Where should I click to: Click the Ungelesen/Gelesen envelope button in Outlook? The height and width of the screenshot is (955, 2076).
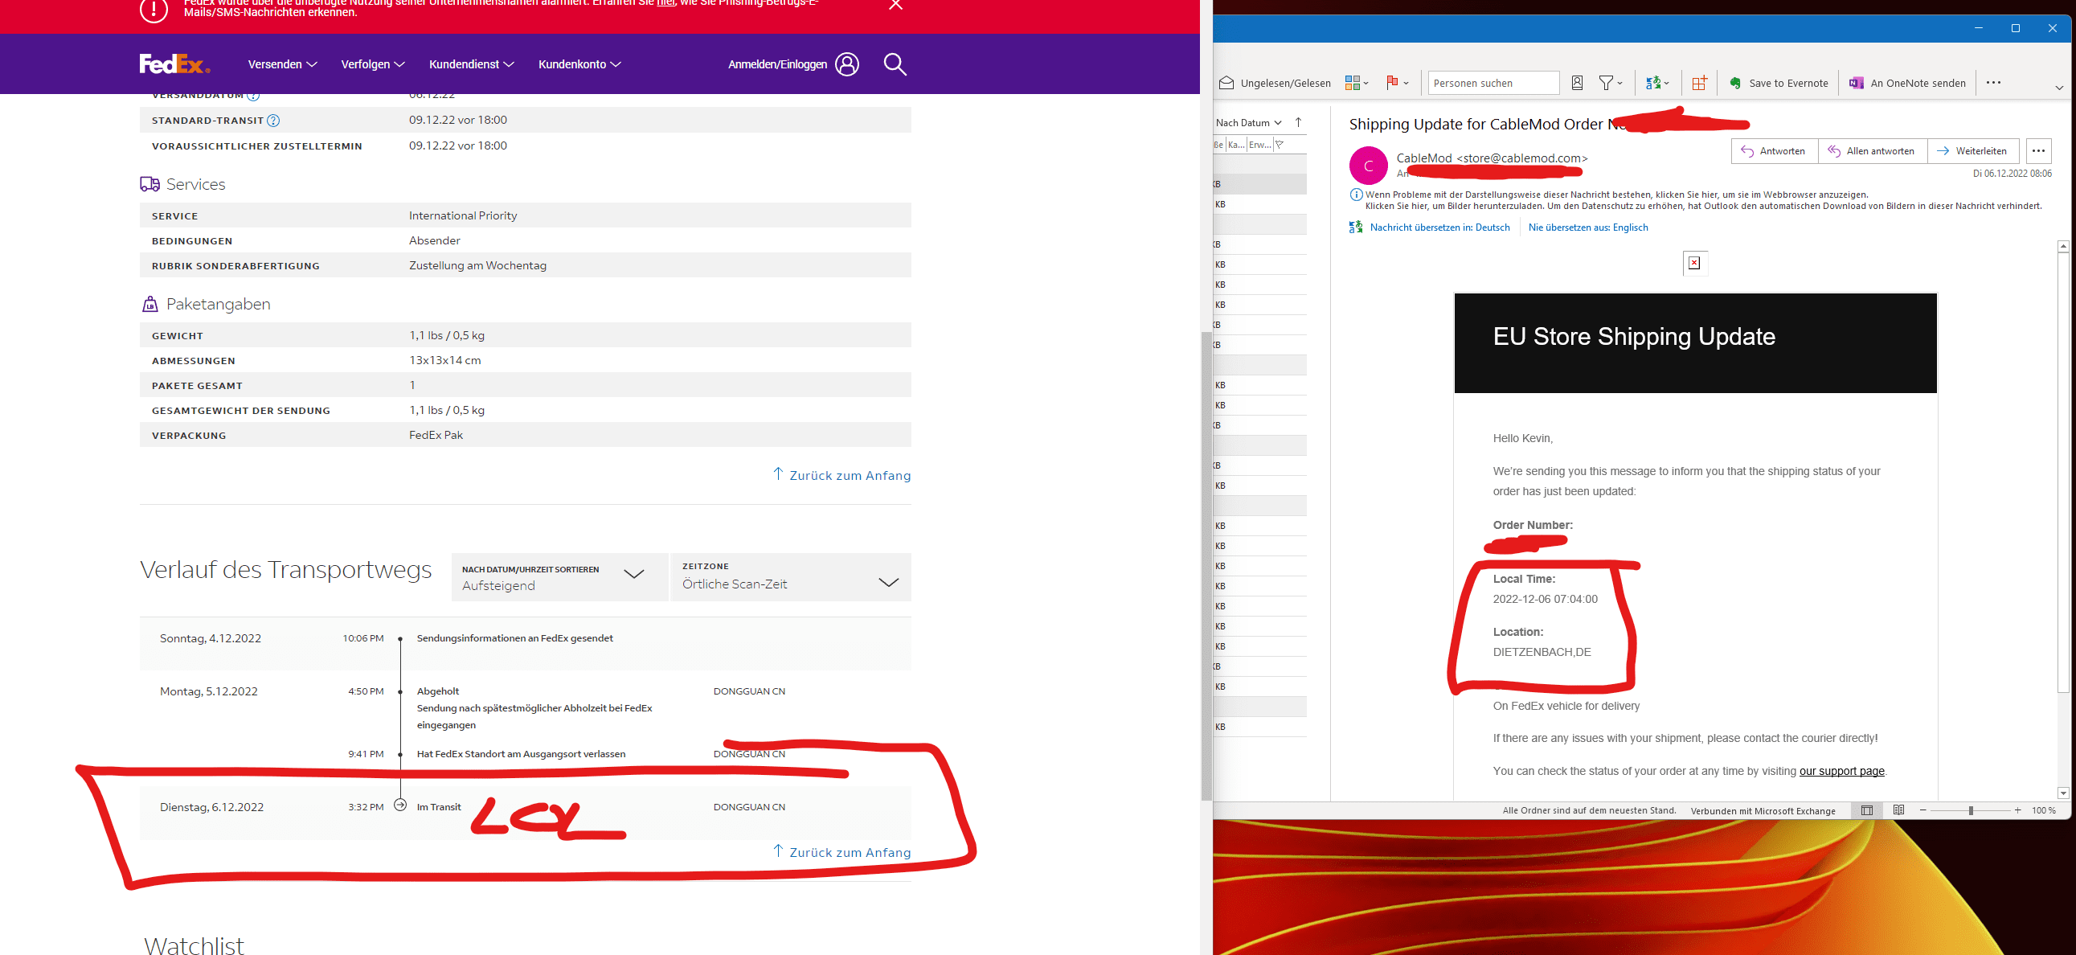[x=1275, y=82]
